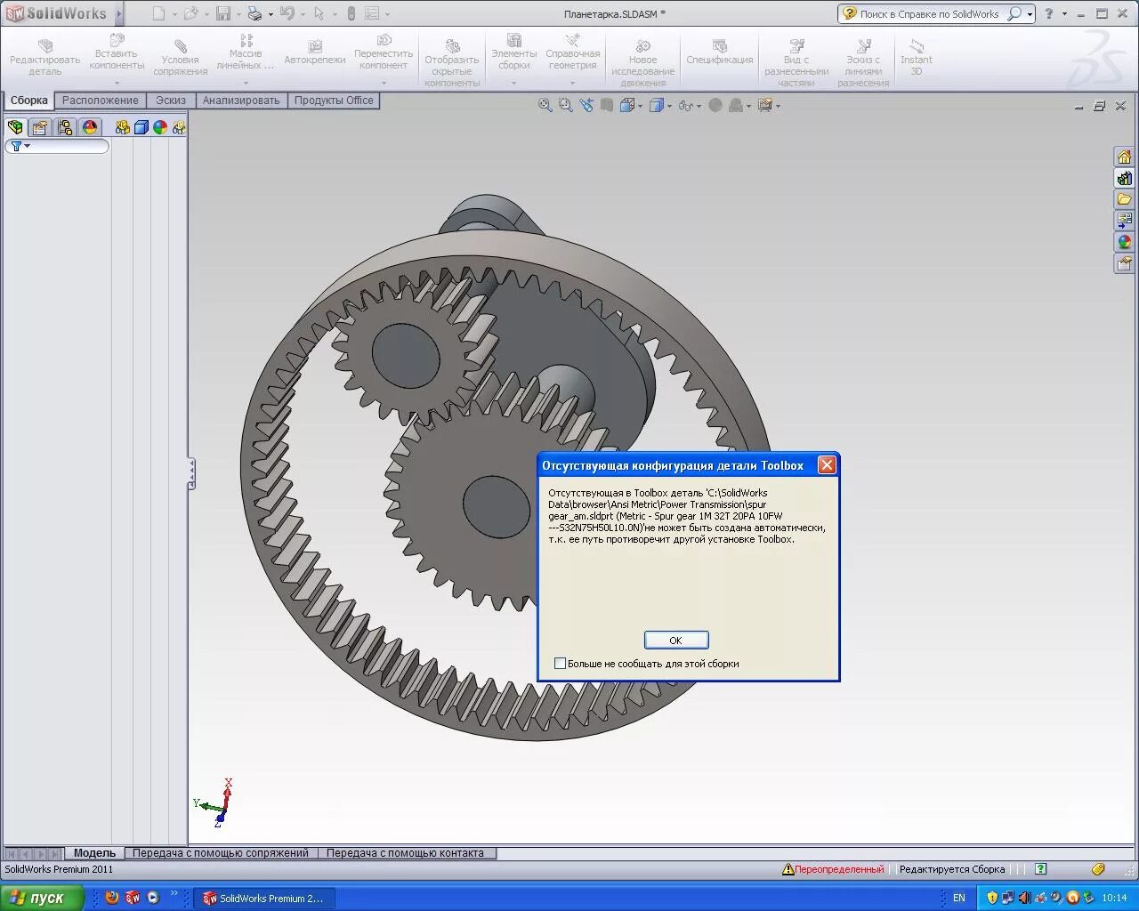Image resolution: width=1139 pixels, height=911 pixels.
Task: Select the Модель bottom tab
Action: 94,852
